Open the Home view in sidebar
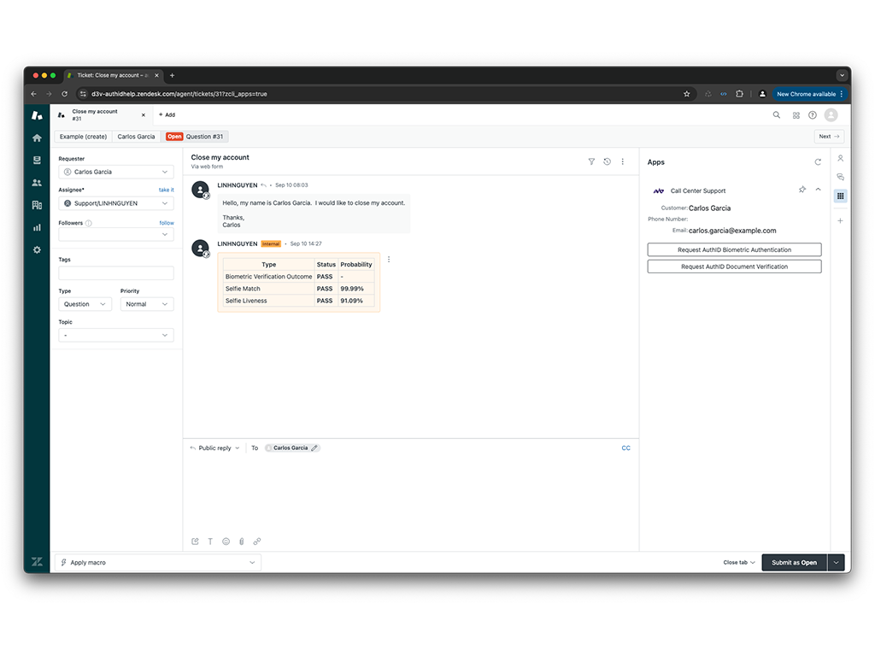Viewport: 875px width, 656px height. point(37,138)
